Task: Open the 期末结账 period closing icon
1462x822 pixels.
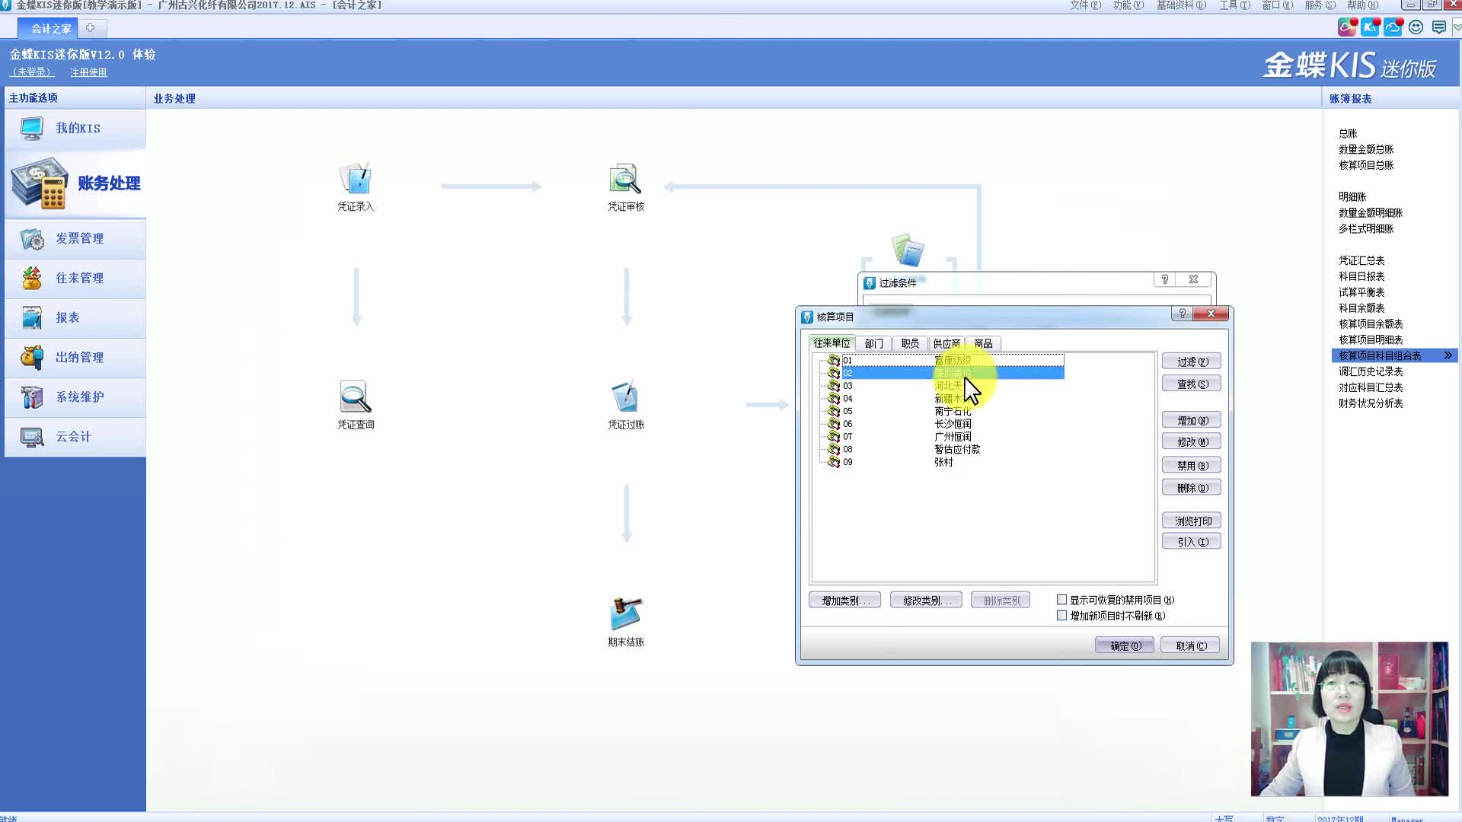Action: 625,614
